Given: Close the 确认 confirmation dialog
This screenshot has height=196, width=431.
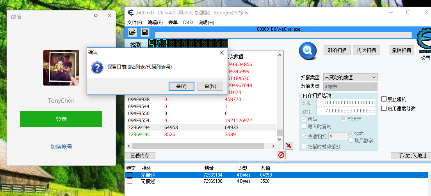Looking at the screenshot, I should 221,52.
